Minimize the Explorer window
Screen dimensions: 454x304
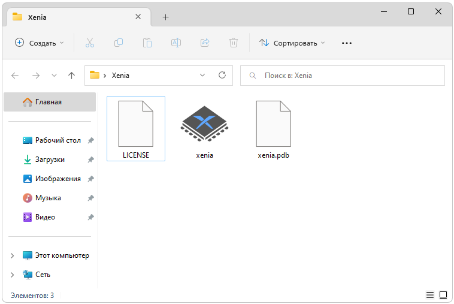click(384, 11)
